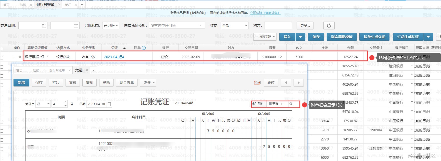This screenshot has height=161, width=441.
Task: Check the first bank statement row checkbox
Action: click(2, 57)
